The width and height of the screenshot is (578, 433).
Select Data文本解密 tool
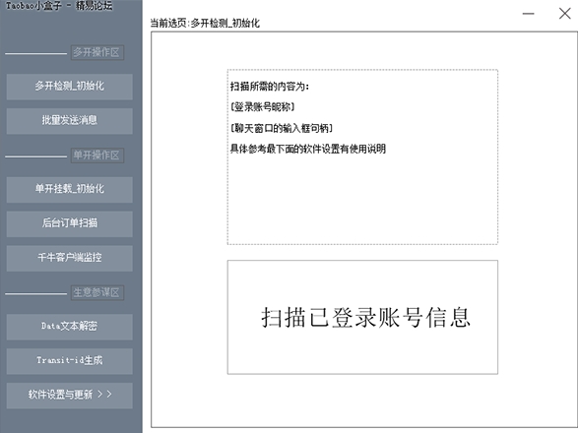[69, 327]
